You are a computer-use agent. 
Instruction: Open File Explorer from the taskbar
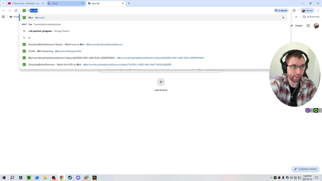coord(45,178)
